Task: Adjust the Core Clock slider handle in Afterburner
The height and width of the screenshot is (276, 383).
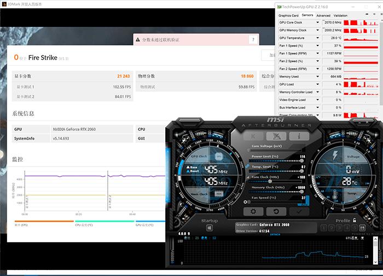Action: coord(270,181)
